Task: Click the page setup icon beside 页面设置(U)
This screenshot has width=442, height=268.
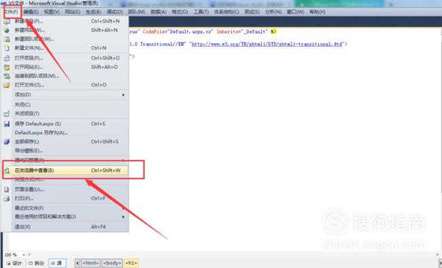Action: tap(7, 189)
